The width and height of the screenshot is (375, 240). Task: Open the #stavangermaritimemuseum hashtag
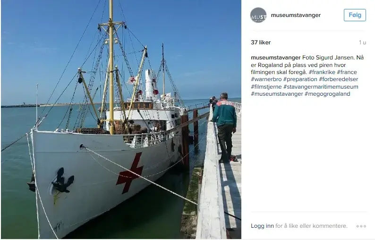321,87
